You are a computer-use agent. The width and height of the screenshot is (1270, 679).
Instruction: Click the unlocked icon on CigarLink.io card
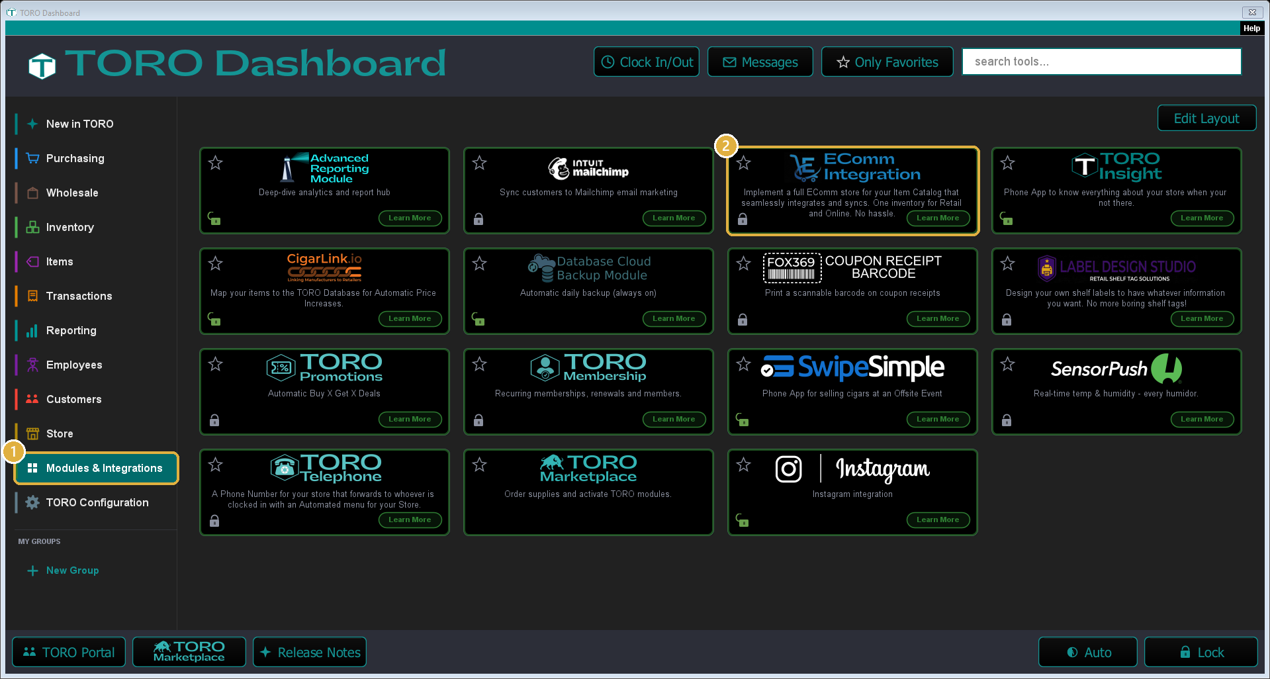[214, 319]
